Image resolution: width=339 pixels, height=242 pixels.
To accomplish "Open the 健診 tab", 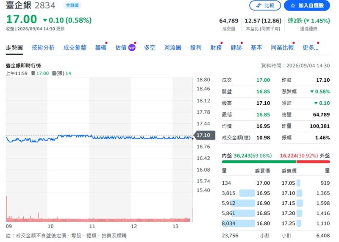I will [x=236, y=47].
